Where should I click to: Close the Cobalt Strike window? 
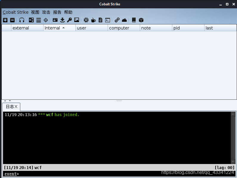point(234,4)
